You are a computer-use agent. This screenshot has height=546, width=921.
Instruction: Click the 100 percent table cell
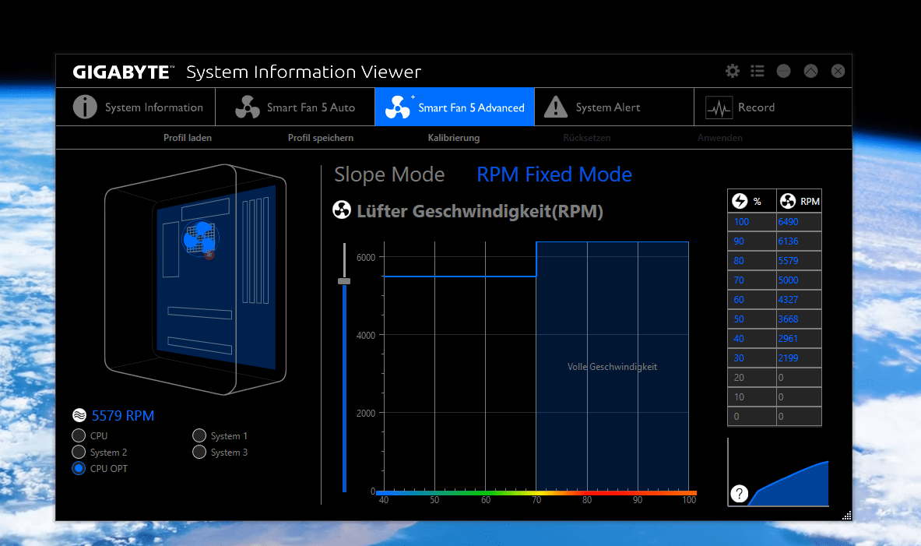pos(752,221)
